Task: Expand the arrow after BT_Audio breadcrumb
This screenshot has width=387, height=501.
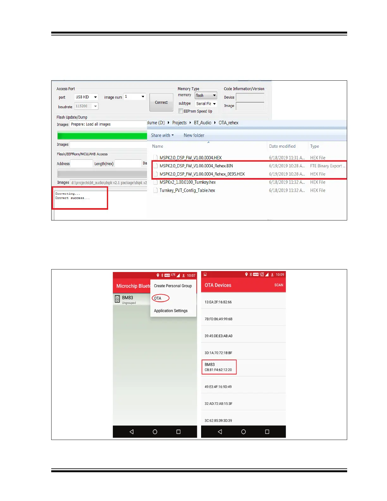Action: click(x=215, y=123)
